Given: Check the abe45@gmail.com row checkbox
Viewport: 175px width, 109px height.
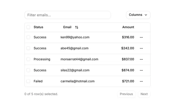Looking at the screenshot, I should pos(28,48).
